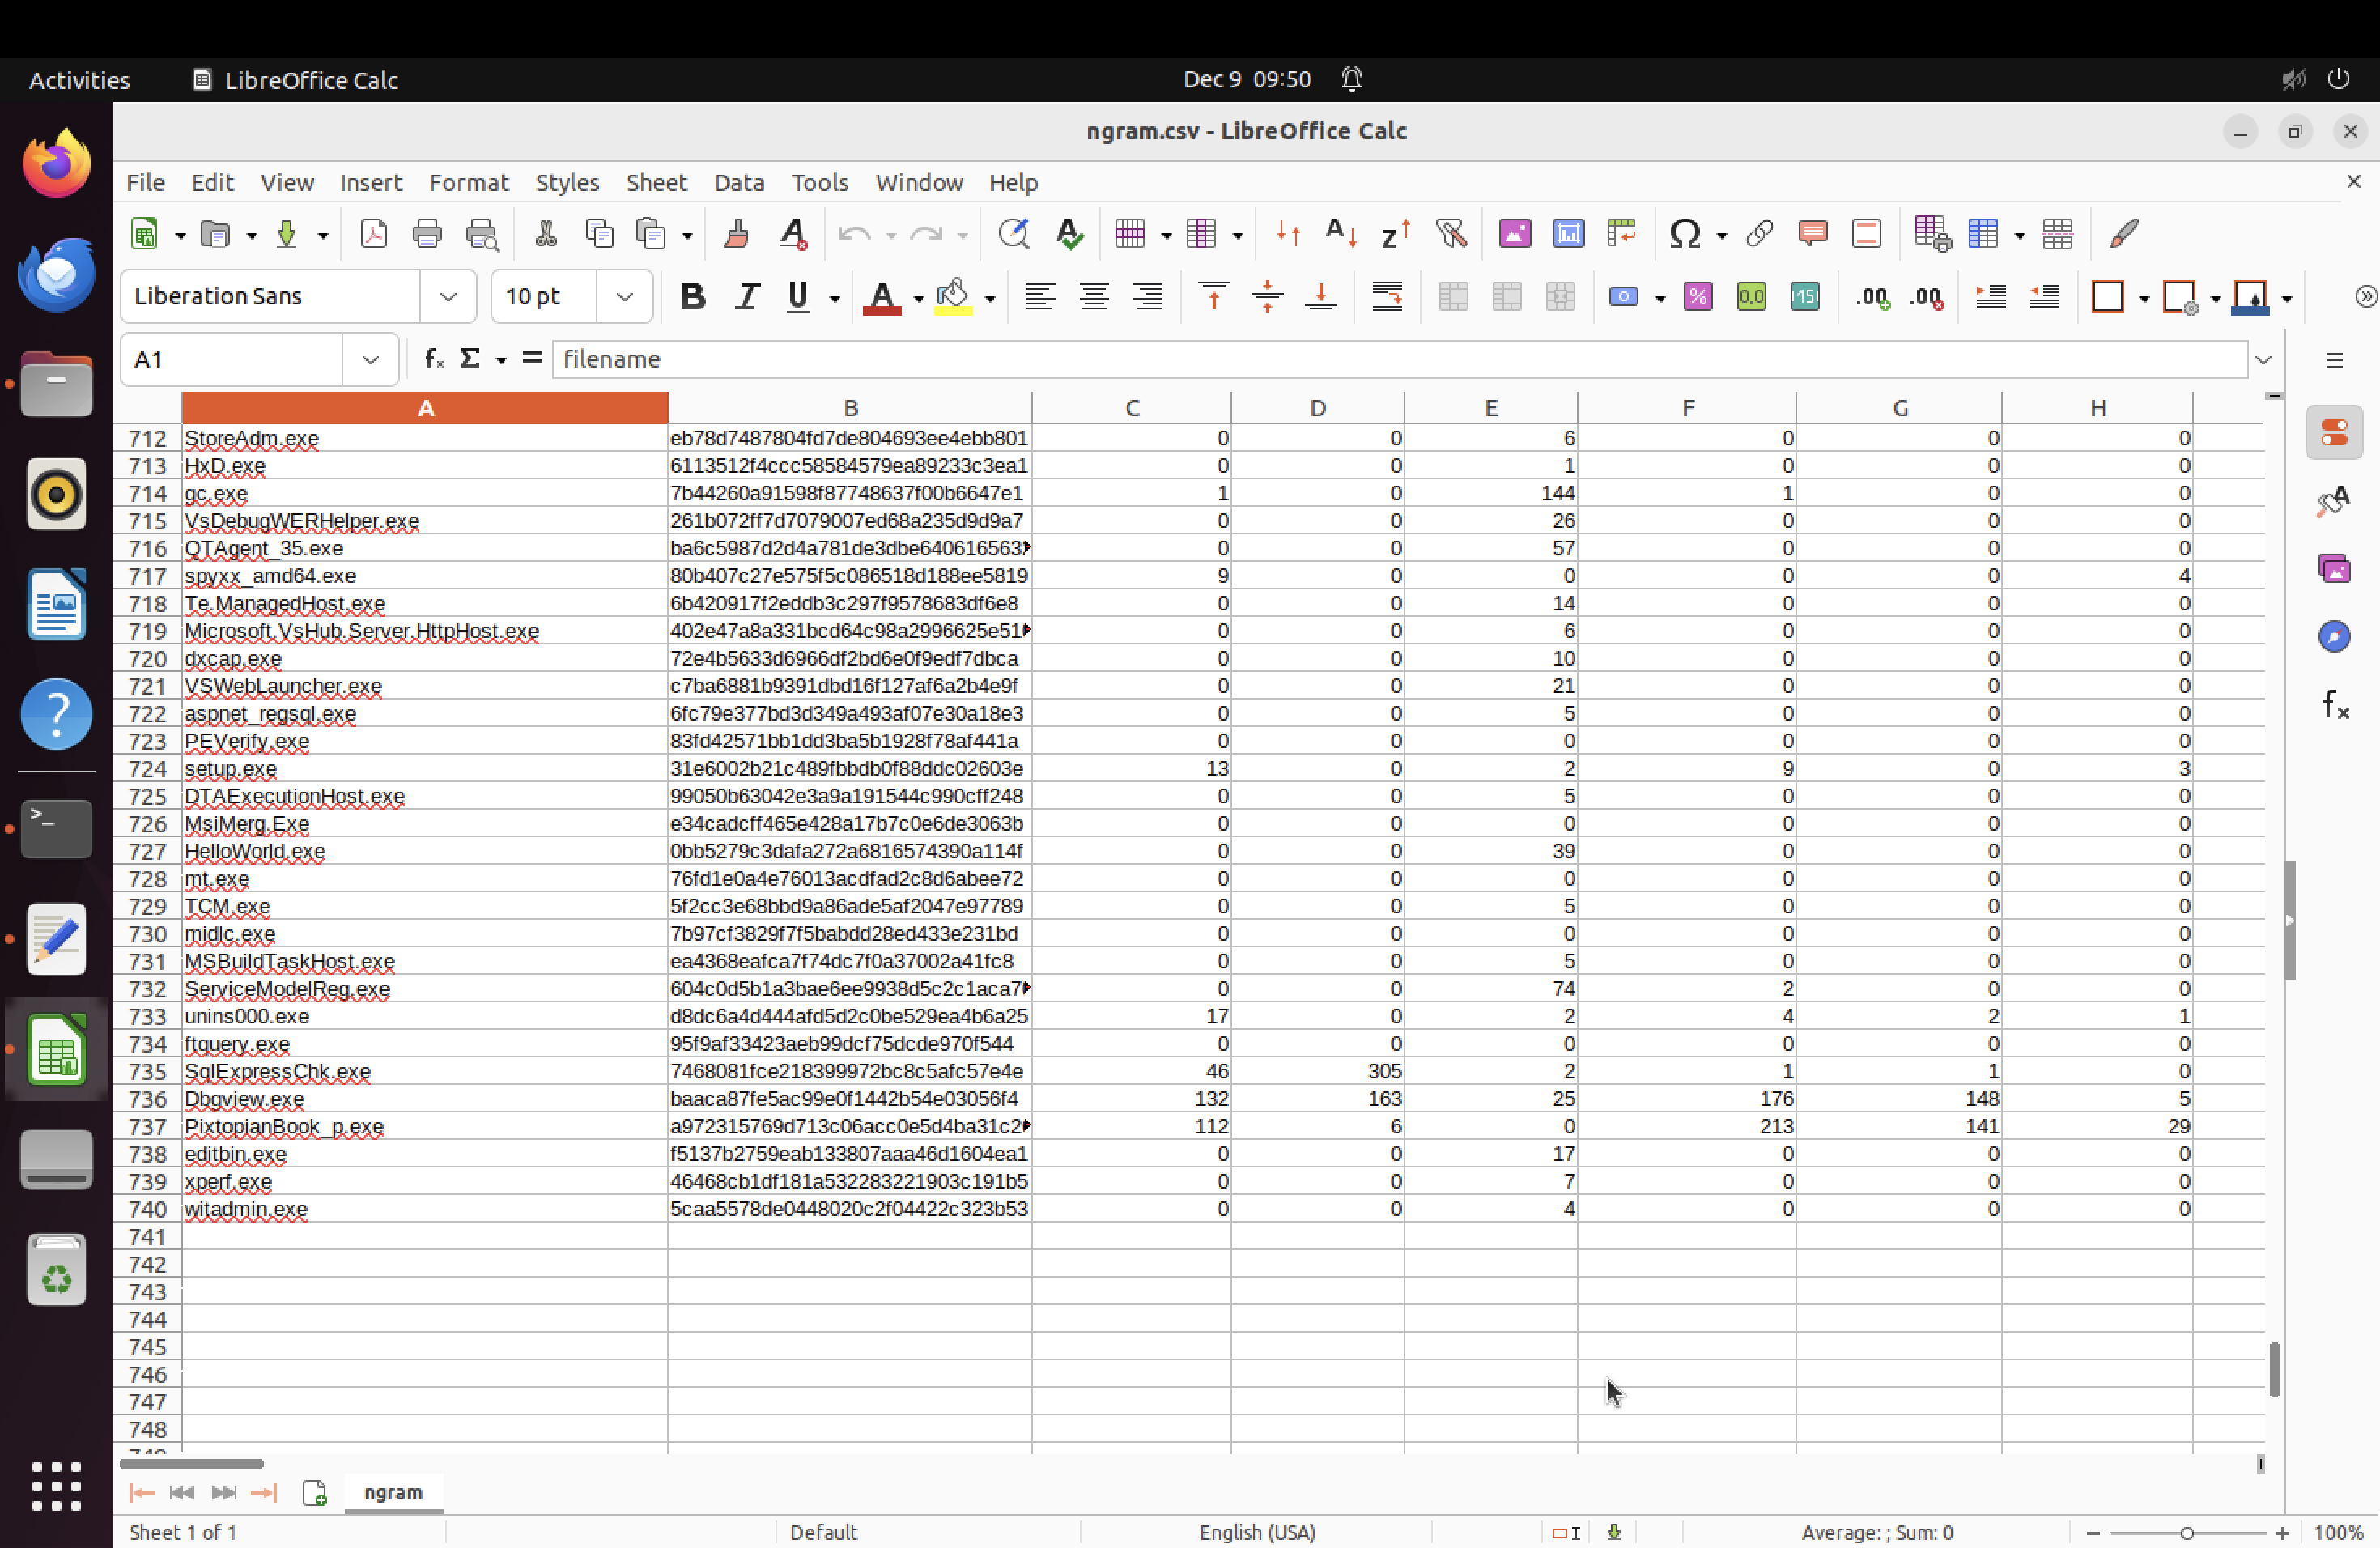Click the Sort Ascending icon
Screen dimensions: 2380x1548
tap(1340, 234)
